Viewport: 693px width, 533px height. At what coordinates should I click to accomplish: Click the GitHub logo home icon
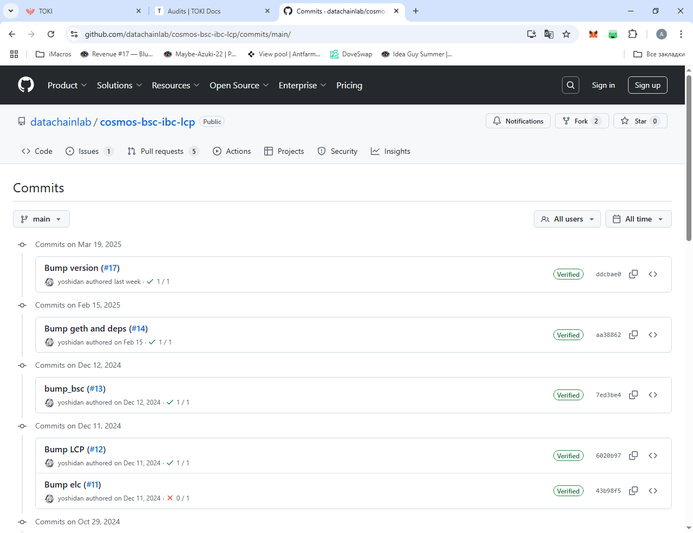[x=26, y=84]
